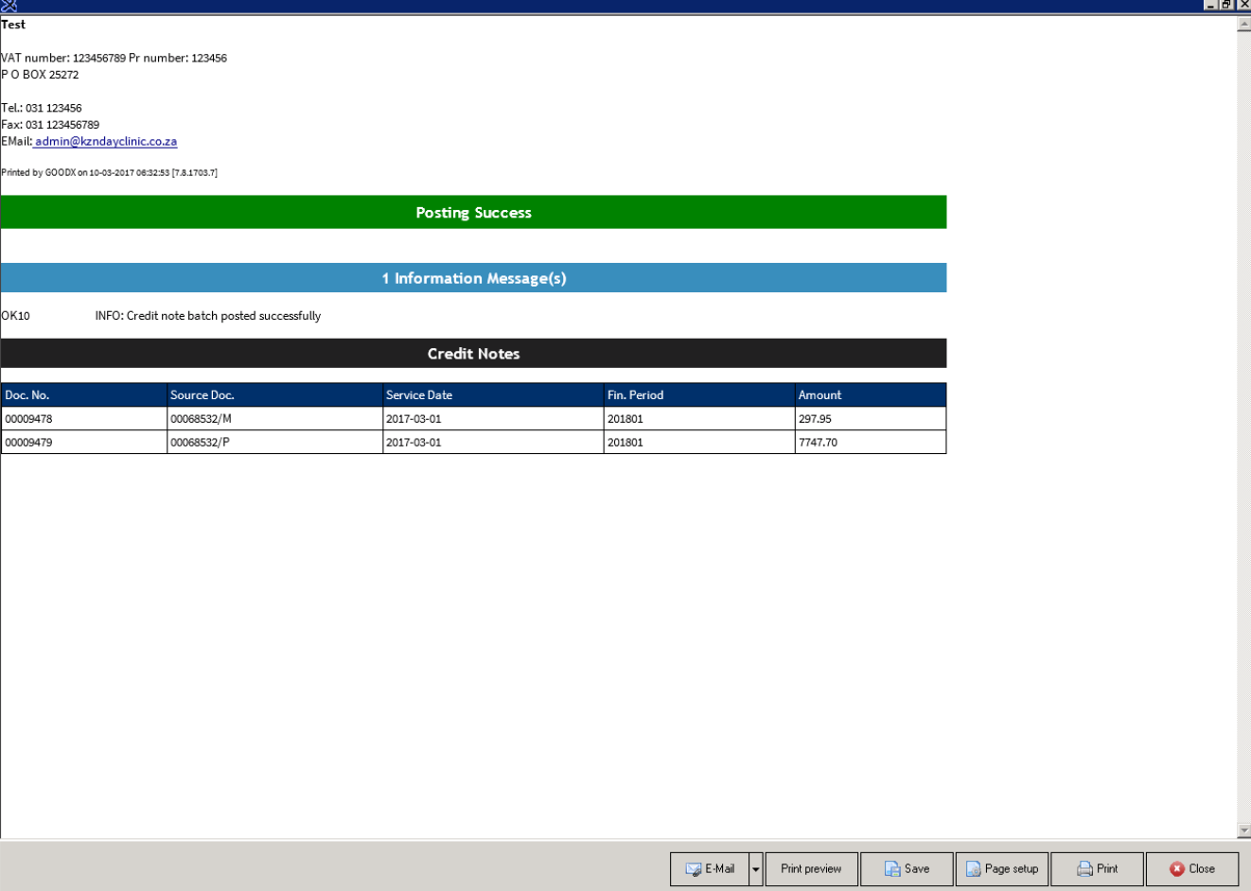Click the red Close circle icon
The width and height of the screenshot is (1251, 891).
[x=1175, y=868]
